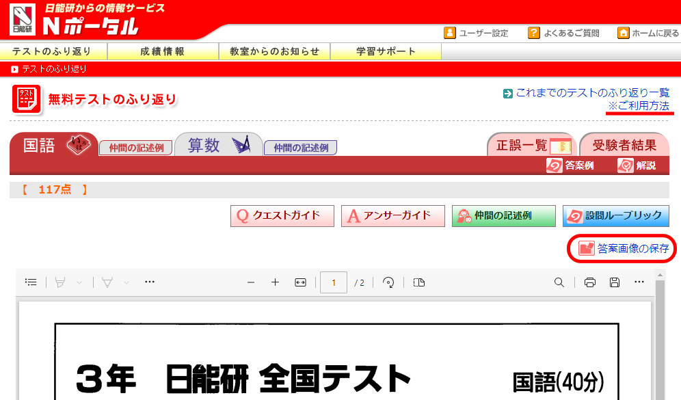The width and height of the screenshot is (681, 400).
Task: Select the PDF highlight tool
Action: (60, 282)
